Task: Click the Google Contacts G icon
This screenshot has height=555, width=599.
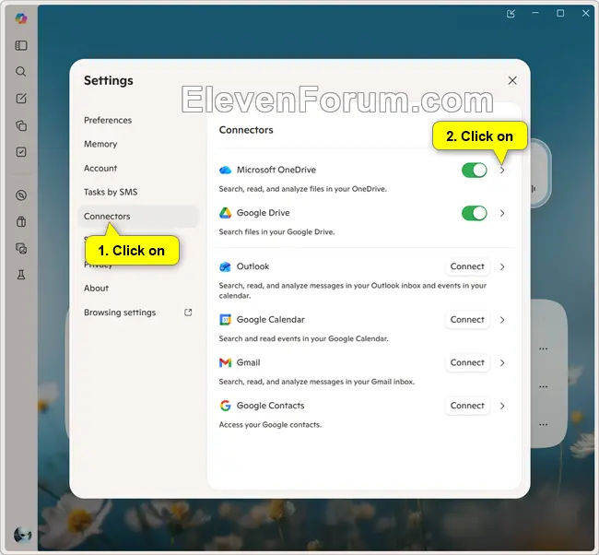Action: click(x=226, y=406)
